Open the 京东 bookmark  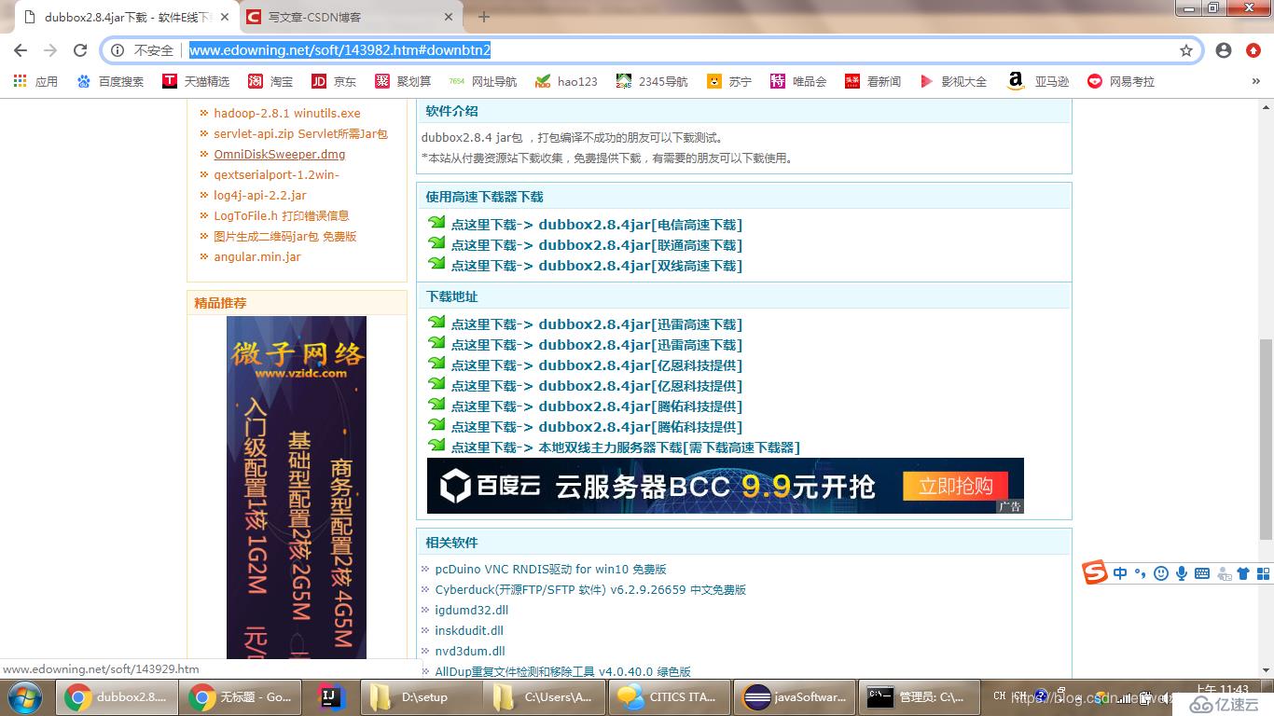[334, 81]
